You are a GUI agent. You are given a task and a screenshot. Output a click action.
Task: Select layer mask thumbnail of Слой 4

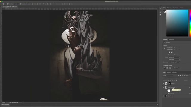point(170,84)
